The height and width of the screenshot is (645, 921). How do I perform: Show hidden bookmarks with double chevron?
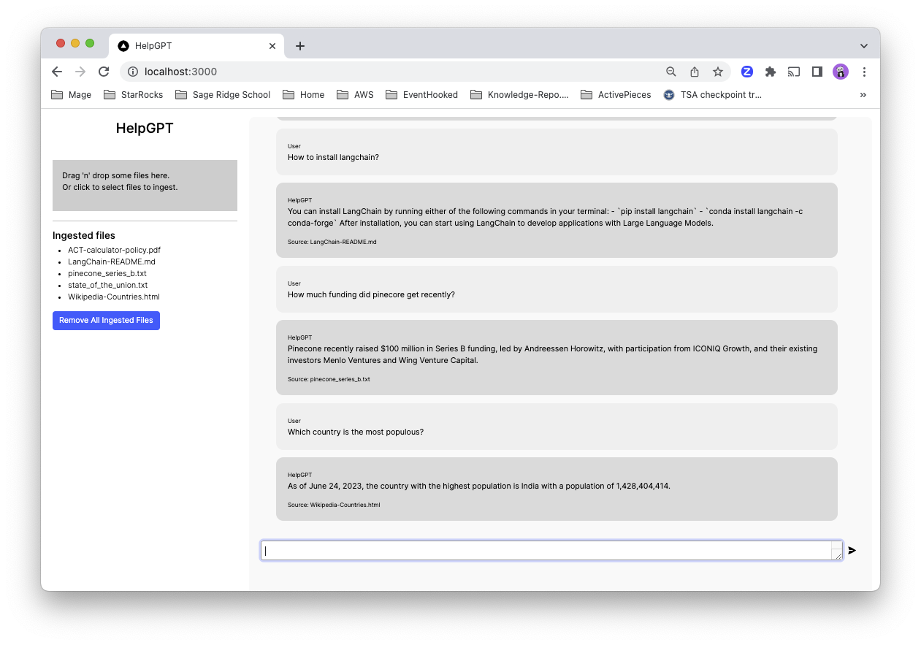[863, 95]
